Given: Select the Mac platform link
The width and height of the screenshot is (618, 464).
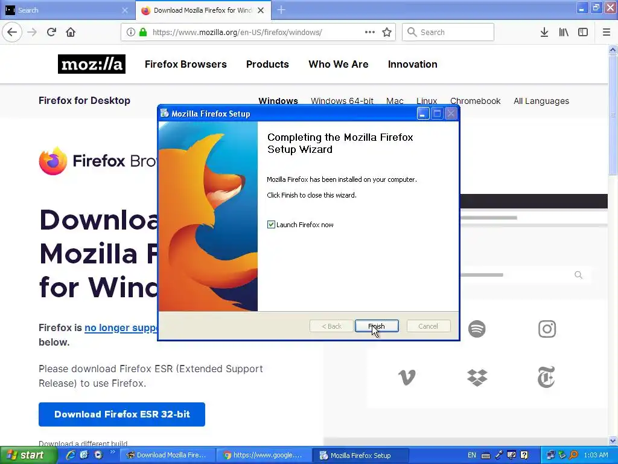Looking at the screenshot, I should tap(395, 101).
